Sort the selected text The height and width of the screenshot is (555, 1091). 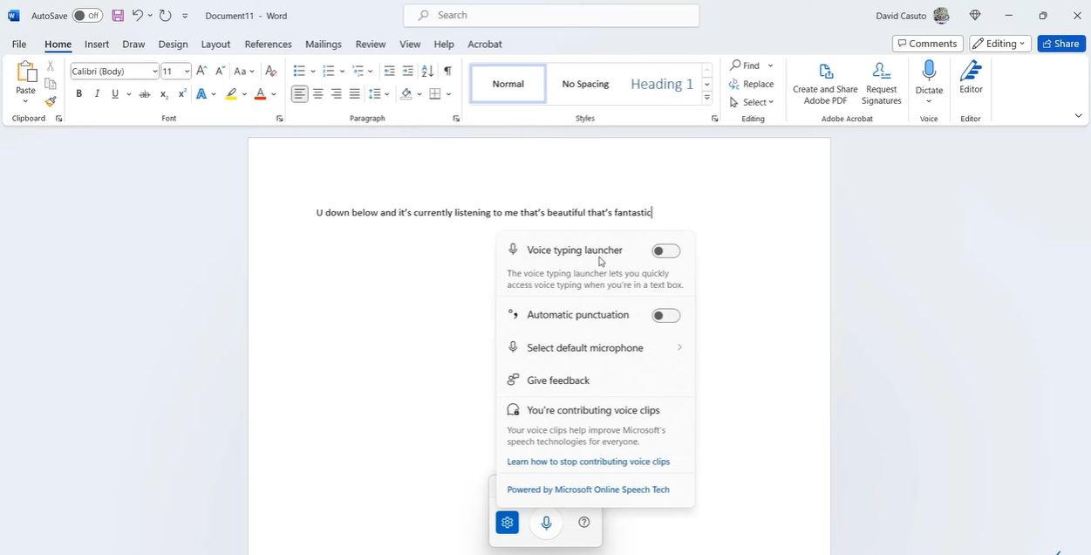point(427,72)
